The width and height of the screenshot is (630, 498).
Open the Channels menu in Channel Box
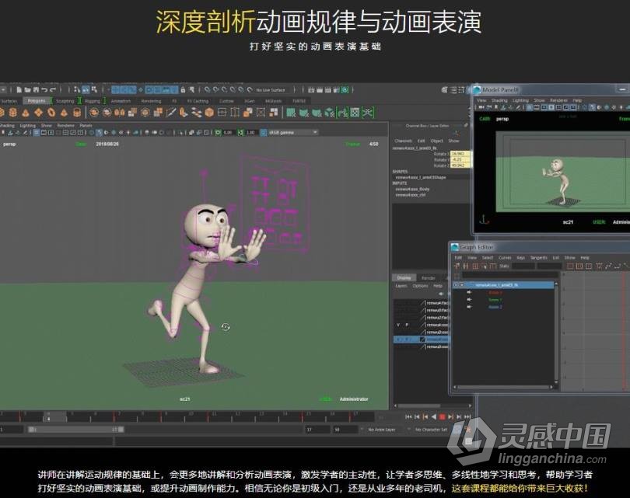point(403,141)
